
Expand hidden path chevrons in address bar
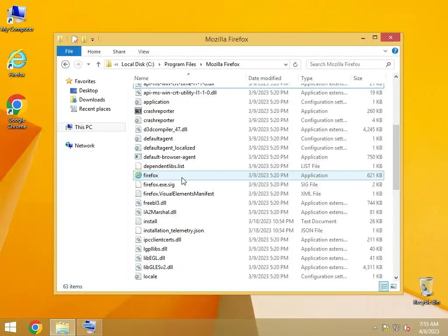point(116,64)
